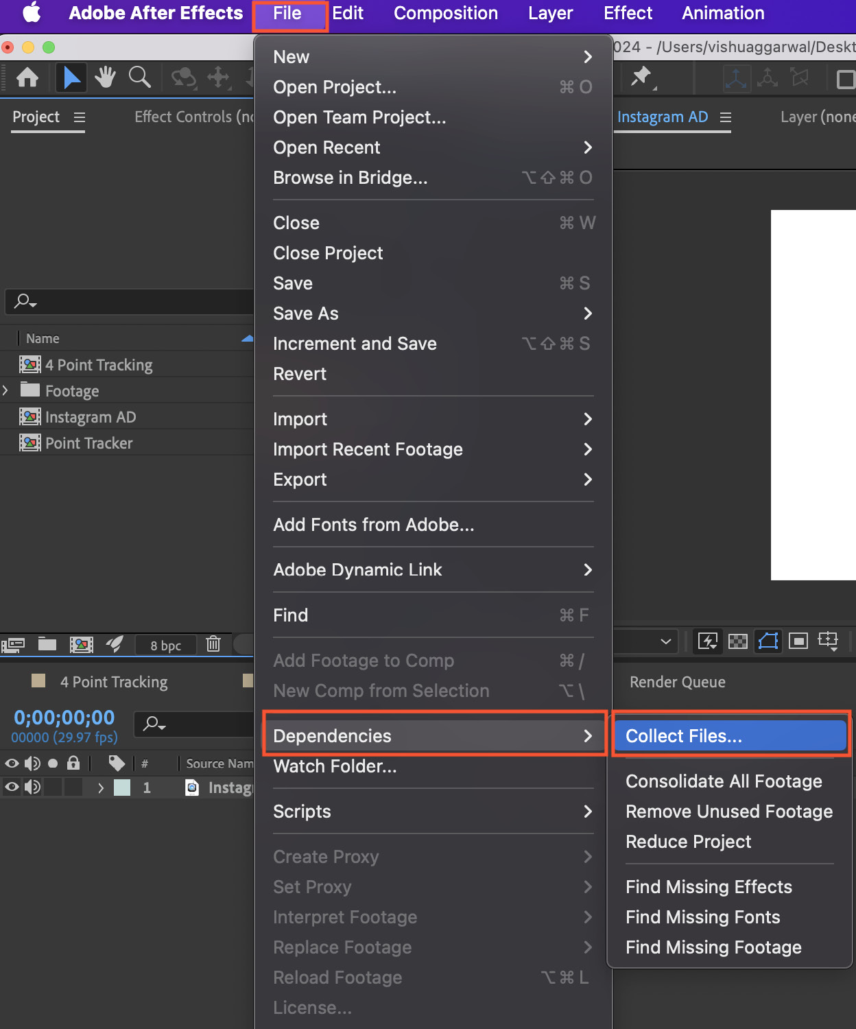Click the lock column header icon
Image resolution: width=856 pixels, height=1029 pixels.
coord(73,762)
